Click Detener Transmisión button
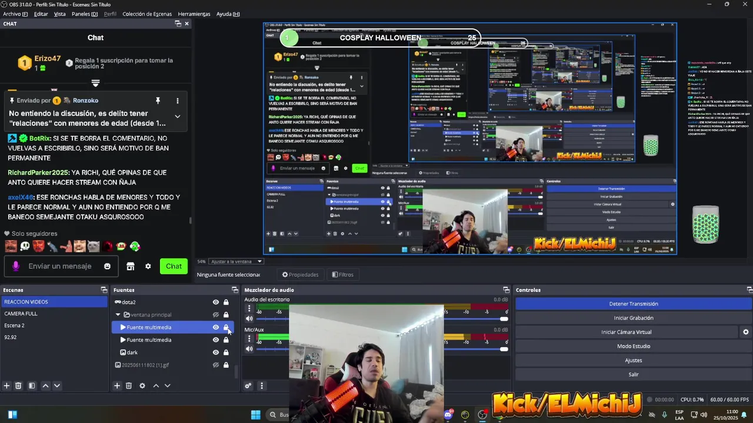753x423 pixels. click(634, 304)
